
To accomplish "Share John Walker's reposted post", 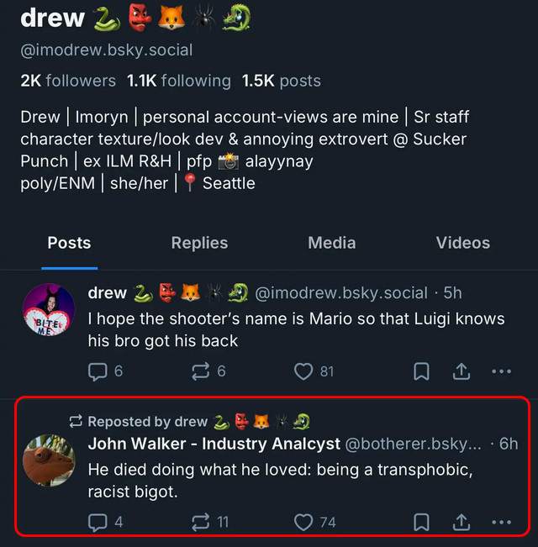I will (x=462, y=522).
